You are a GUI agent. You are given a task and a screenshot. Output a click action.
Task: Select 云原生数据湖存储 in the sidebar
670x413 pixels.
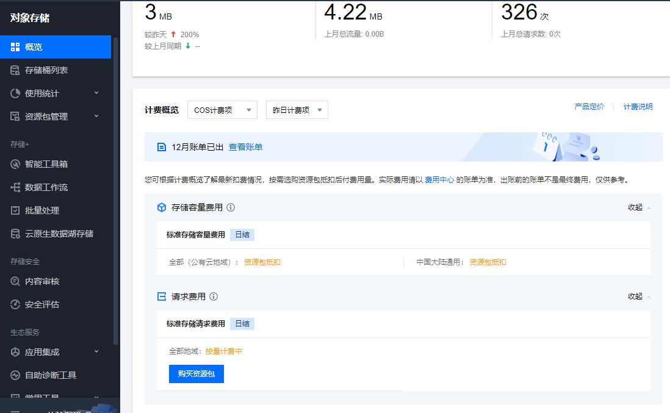coord(59,234)
